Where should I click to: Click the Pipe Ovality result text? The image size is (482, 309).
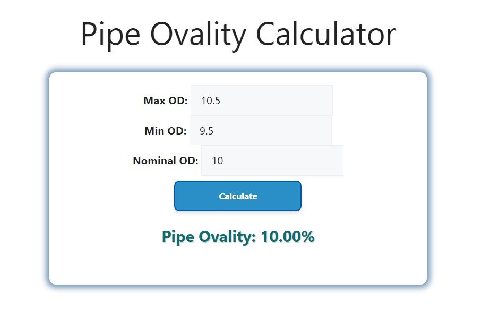237,236
